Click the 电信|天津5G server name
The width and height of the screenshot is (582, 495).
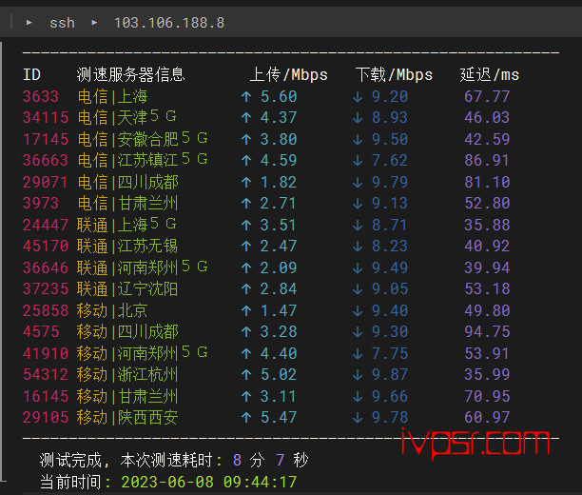click(x=126, y=117)
